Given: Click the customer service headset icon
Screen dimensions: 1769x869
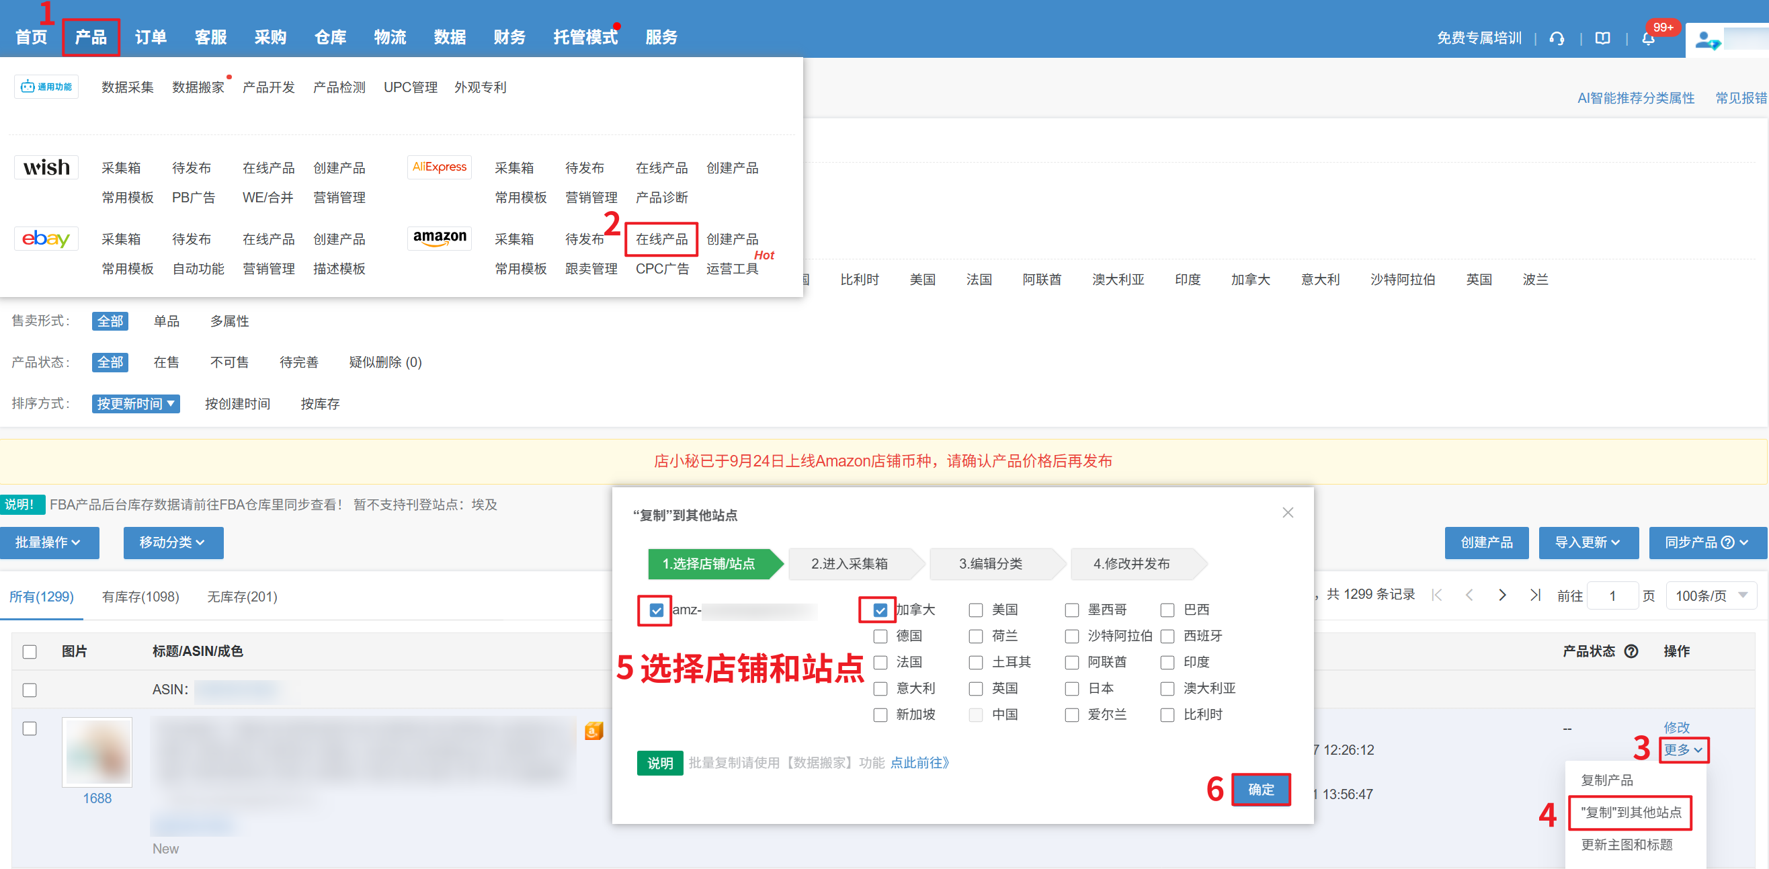Looking at the screenshot, I should (1557, 38).
